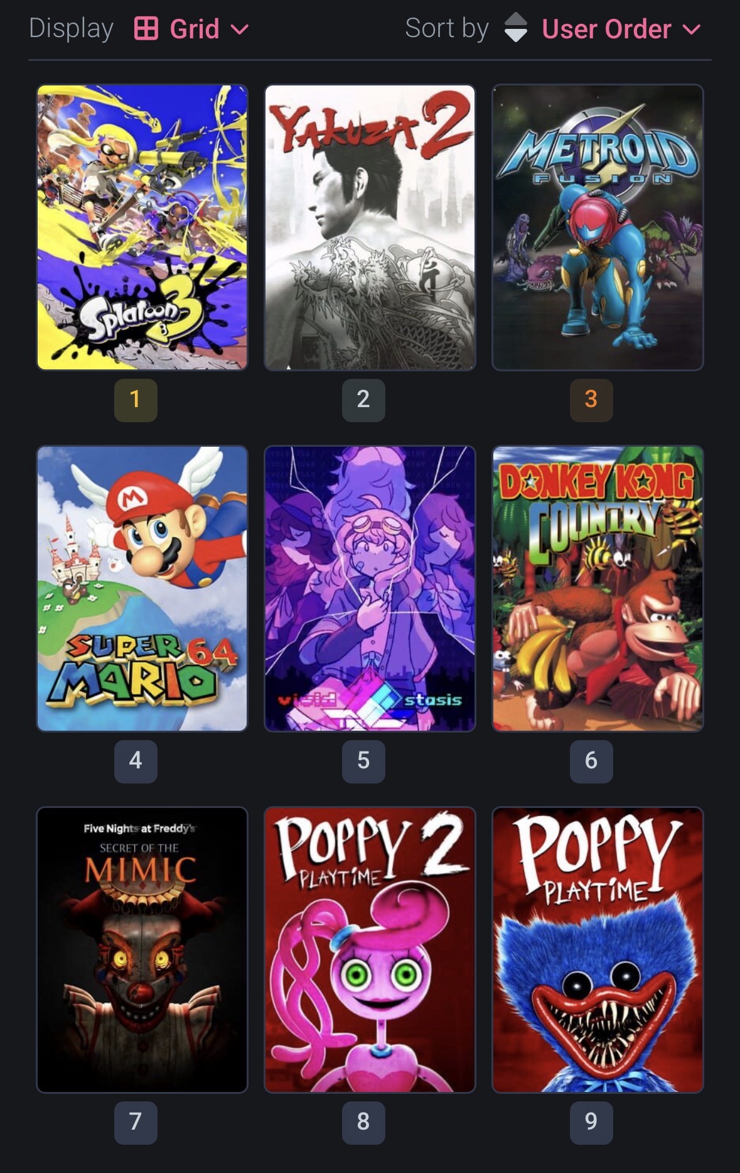Open the Yakuza 2 game cover
740x1173 pixels.
[x=370, y=227]
